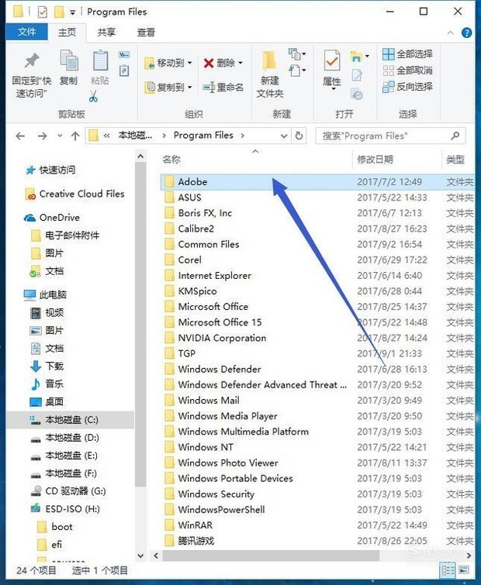Click the History icon in Open group
This screenshot has height=585, width=481.
pyautogui.click(x=357, y=94)
